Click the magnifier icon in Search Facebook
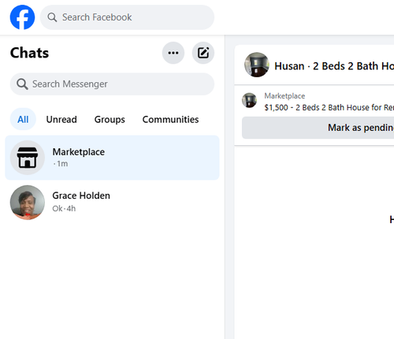Viewport: 394px width, 339px height. pos(52,17)
